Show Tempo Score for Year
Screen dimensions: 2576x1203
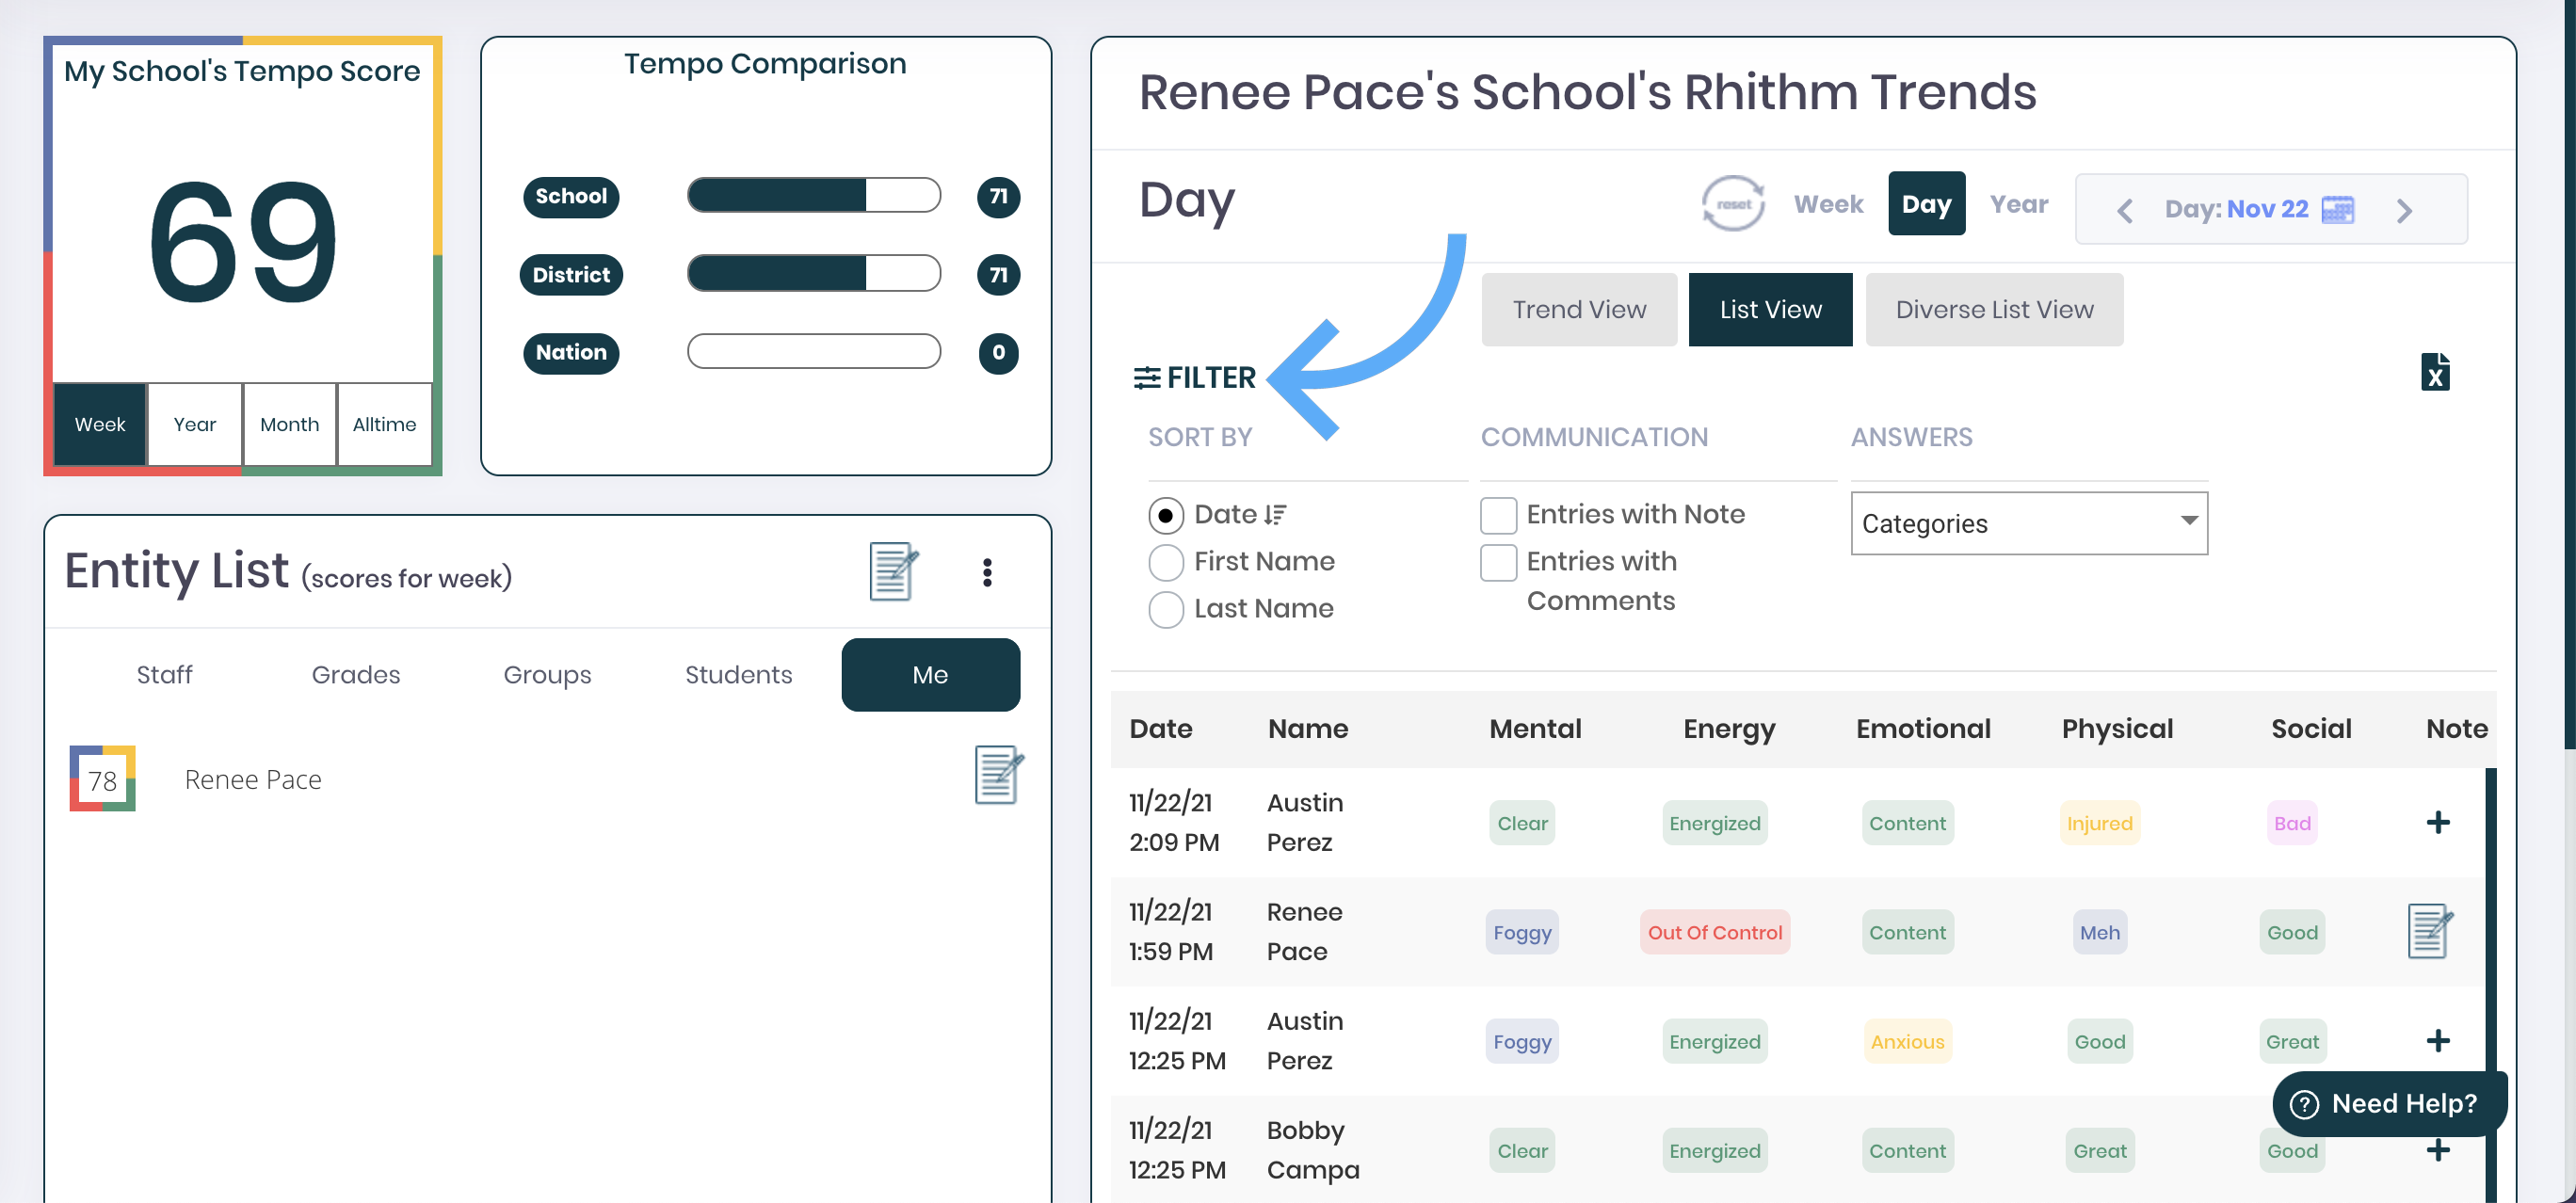pos(195,424)
